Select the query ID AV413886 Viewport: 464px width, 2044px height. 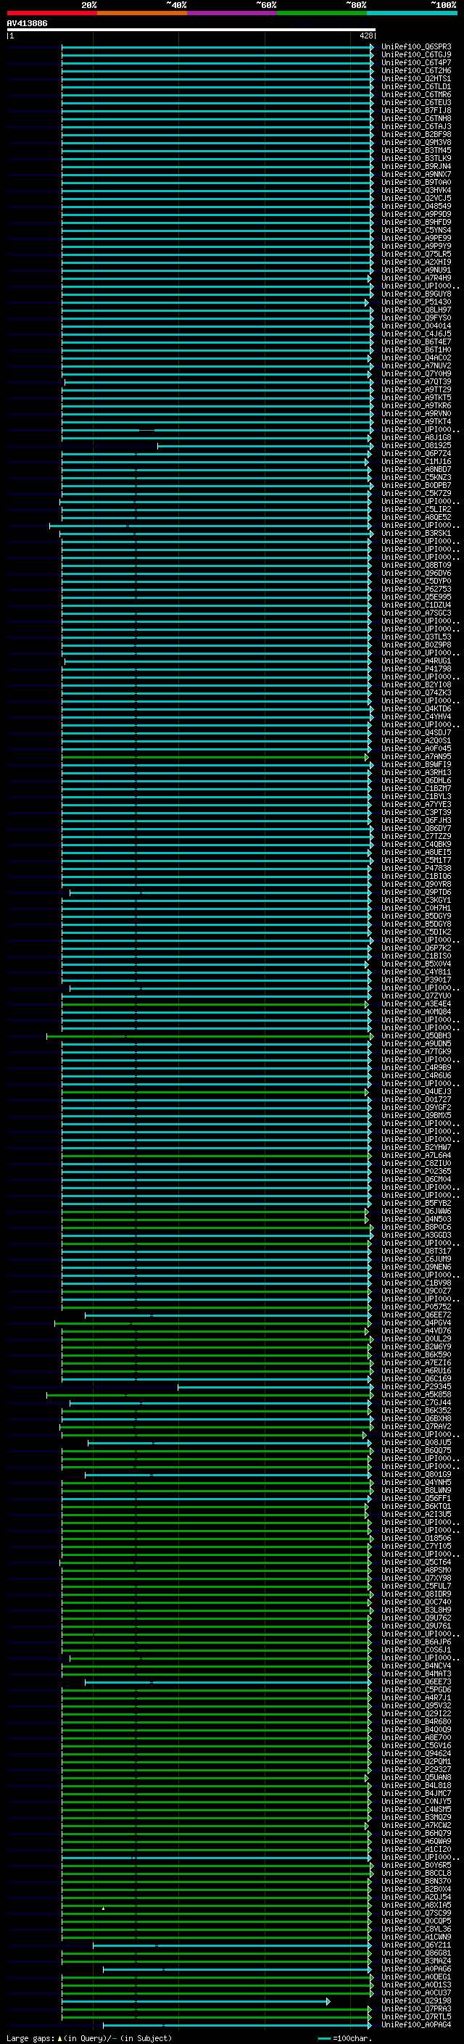point(27,23)
